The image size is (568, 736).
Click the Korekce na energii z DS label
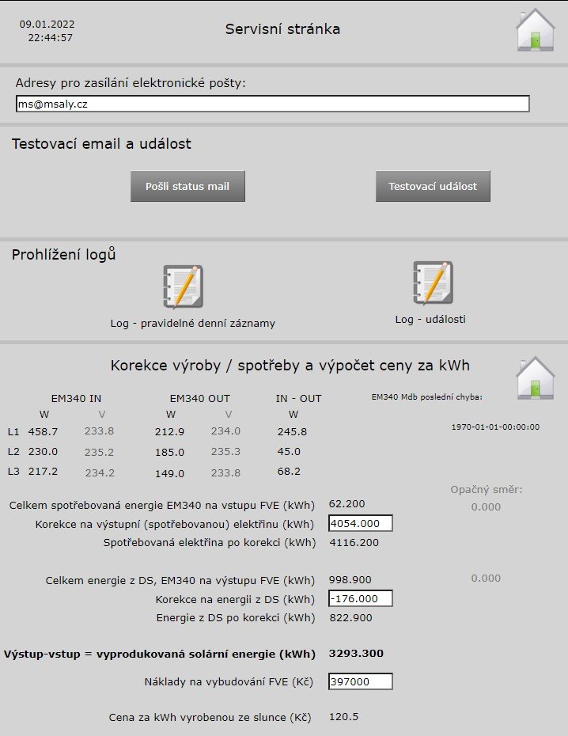[236, 600]
